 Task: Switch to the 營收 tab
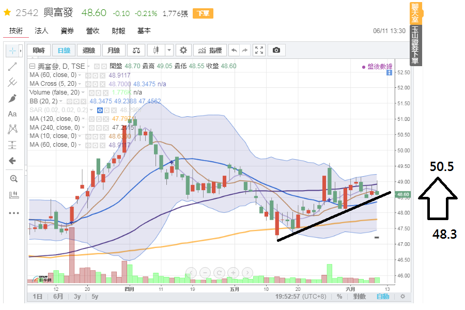point(92,30)
